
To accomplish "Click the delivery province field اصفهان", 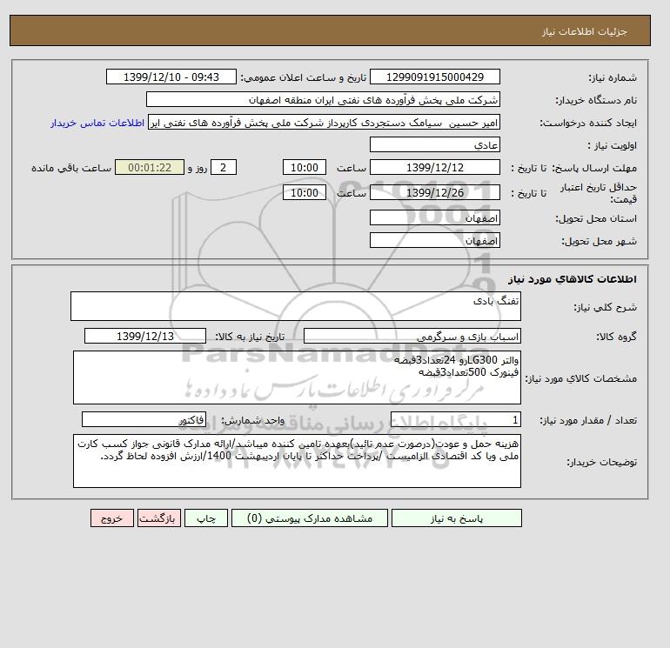I will 434,217.
